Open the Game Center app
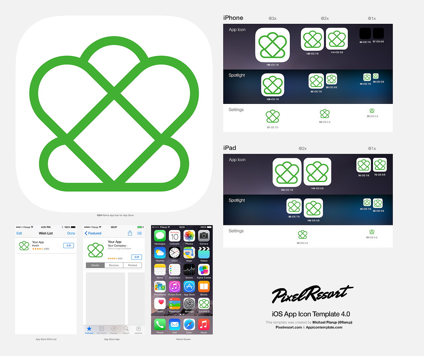Screen dimensions: 424x356 [x=204, y=270]
